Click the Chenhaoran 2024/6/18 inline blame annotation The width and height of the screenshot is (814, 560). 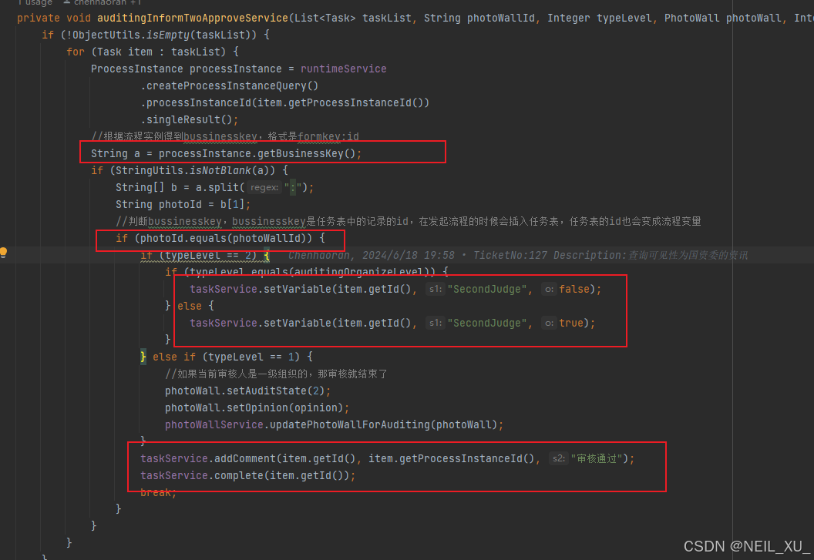pyautogui.click(x=517, y=255)
